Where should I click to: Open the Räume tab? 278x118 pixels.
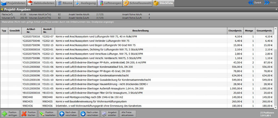[64, 3]
